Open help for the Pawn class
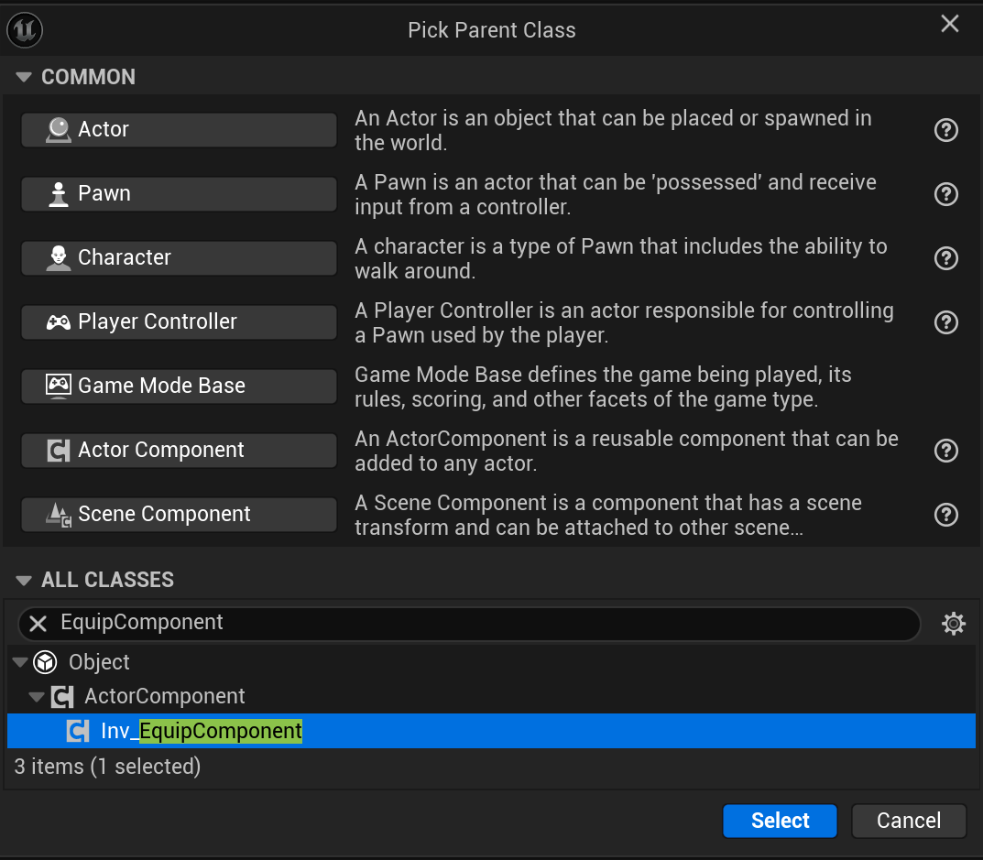This screenshot has height=860, width=983. tap(945, 194)
